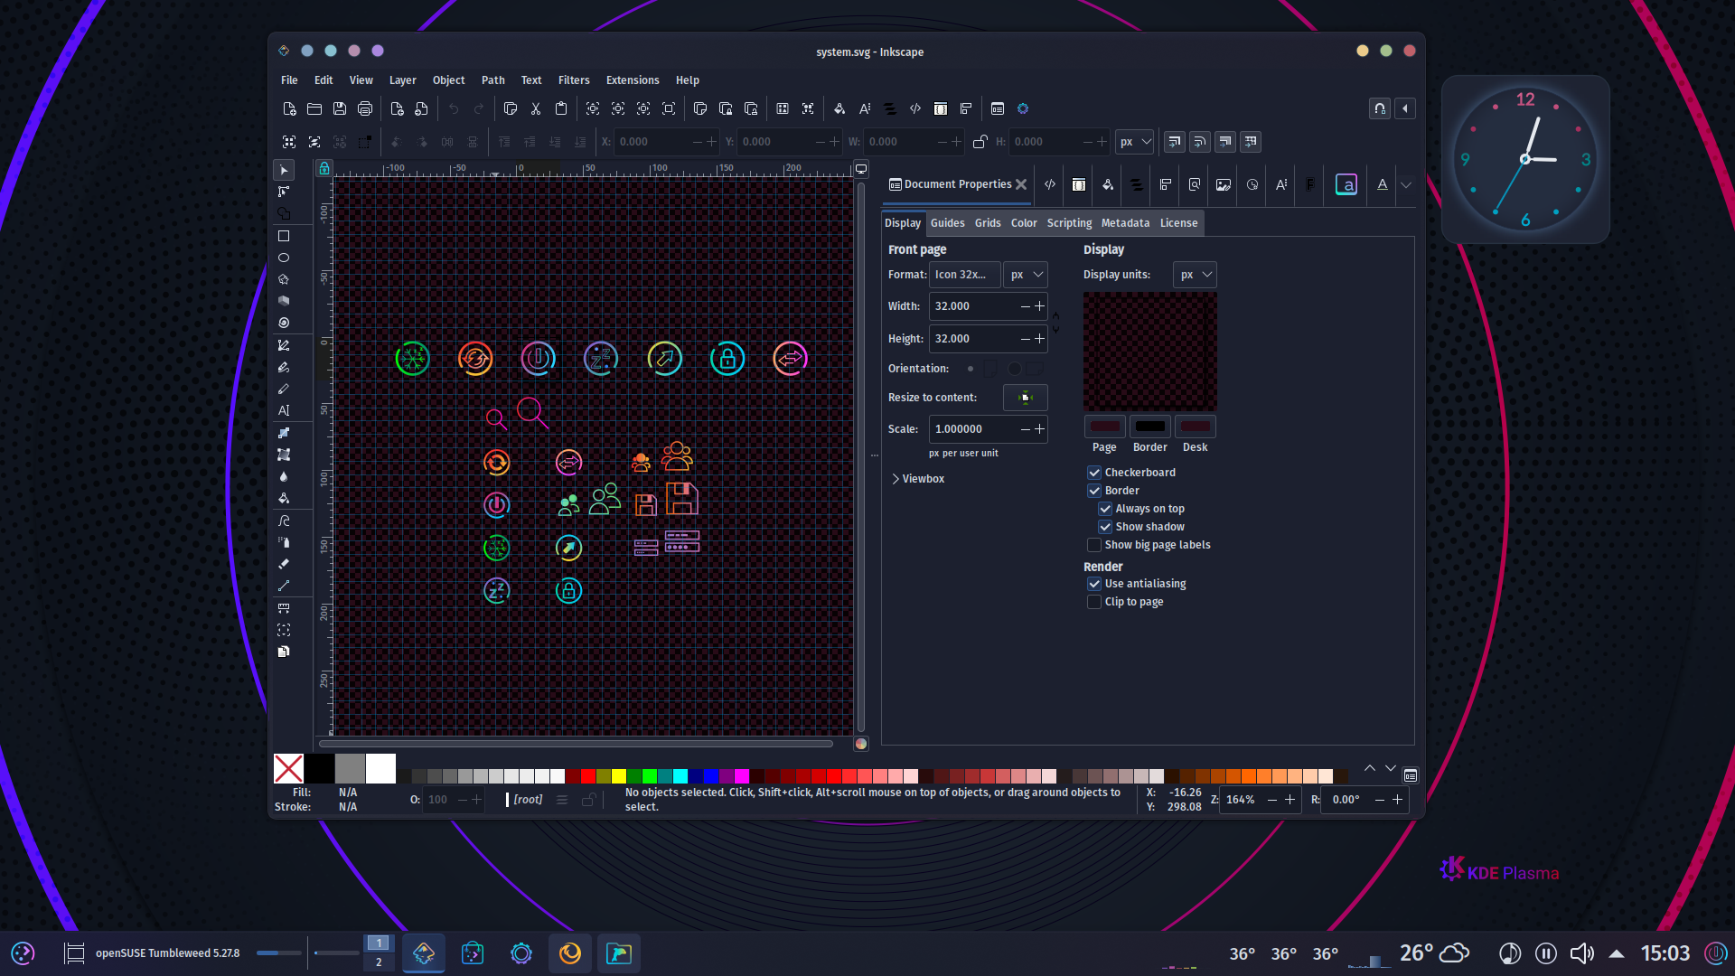Viewport: 1735px width, 976px height.
Task: Toggle canvas lock icon at ruler corner
Action: coord(324,169)
